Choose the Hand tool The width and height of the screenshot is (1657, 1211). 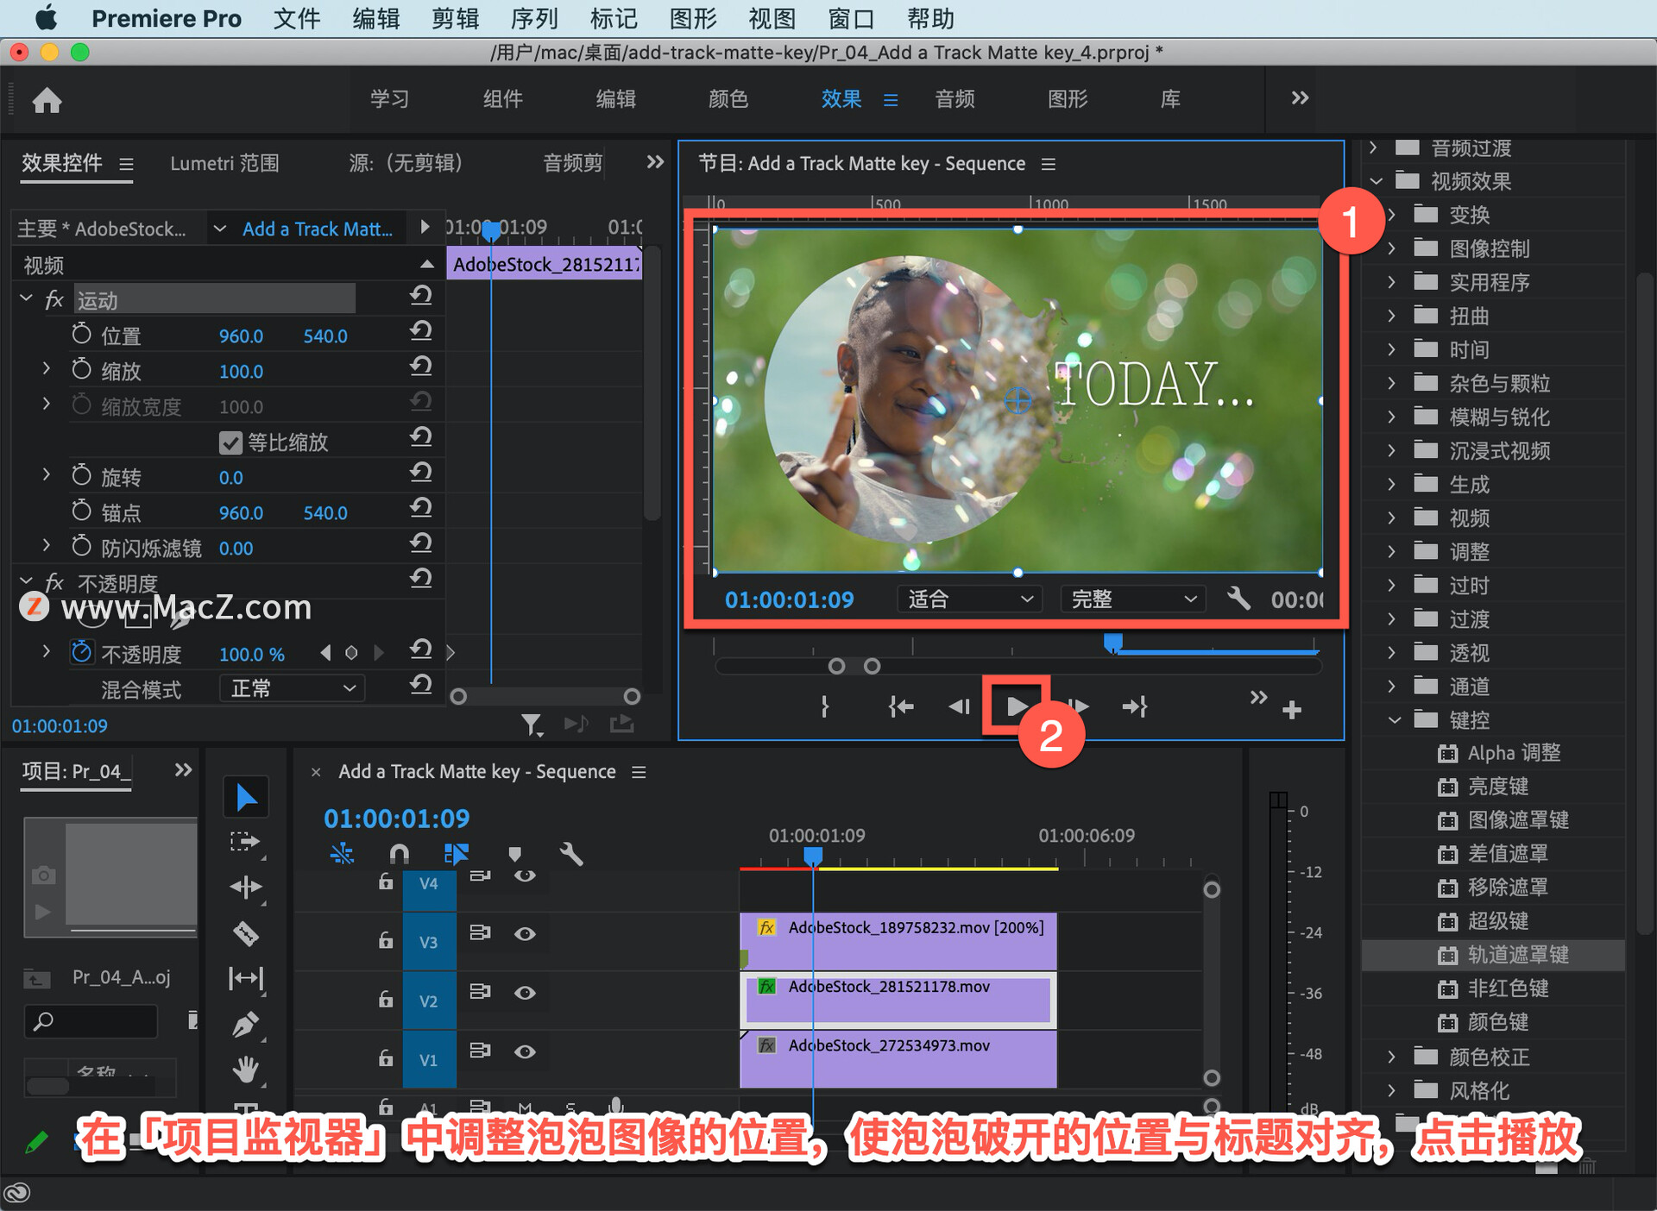click(x=246, y=1070)
